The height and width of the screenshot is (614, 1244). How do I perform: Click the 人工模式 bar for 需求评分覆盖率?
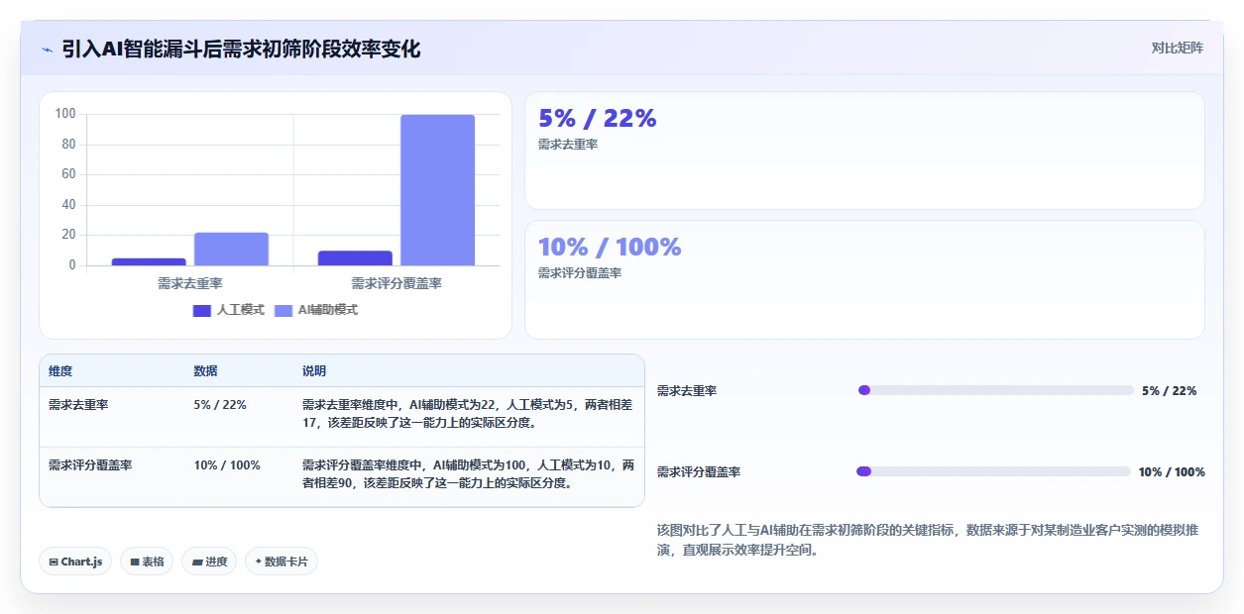(x=355, y=257)
